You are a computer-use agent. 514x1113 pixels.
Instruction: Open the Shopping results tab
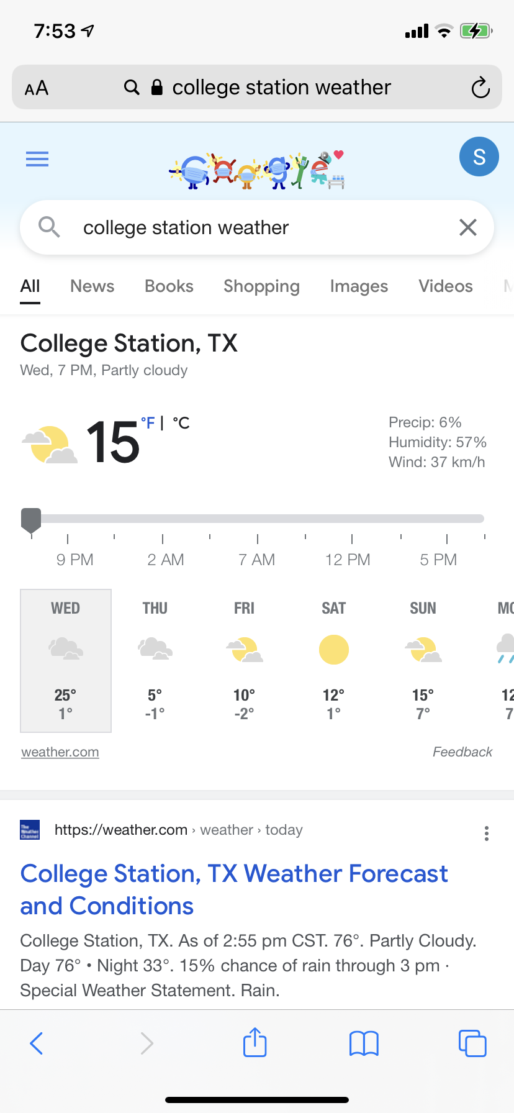tap(261, 286)
